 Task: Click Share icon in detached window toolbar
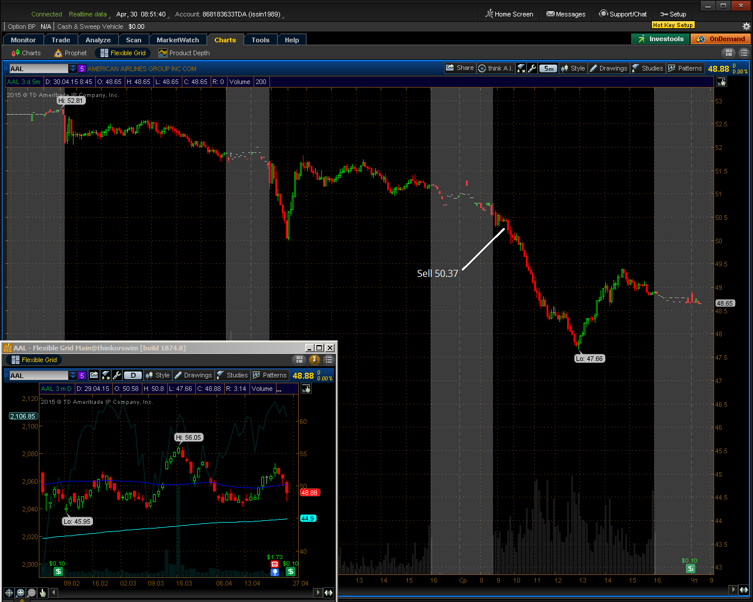(94, 375)
